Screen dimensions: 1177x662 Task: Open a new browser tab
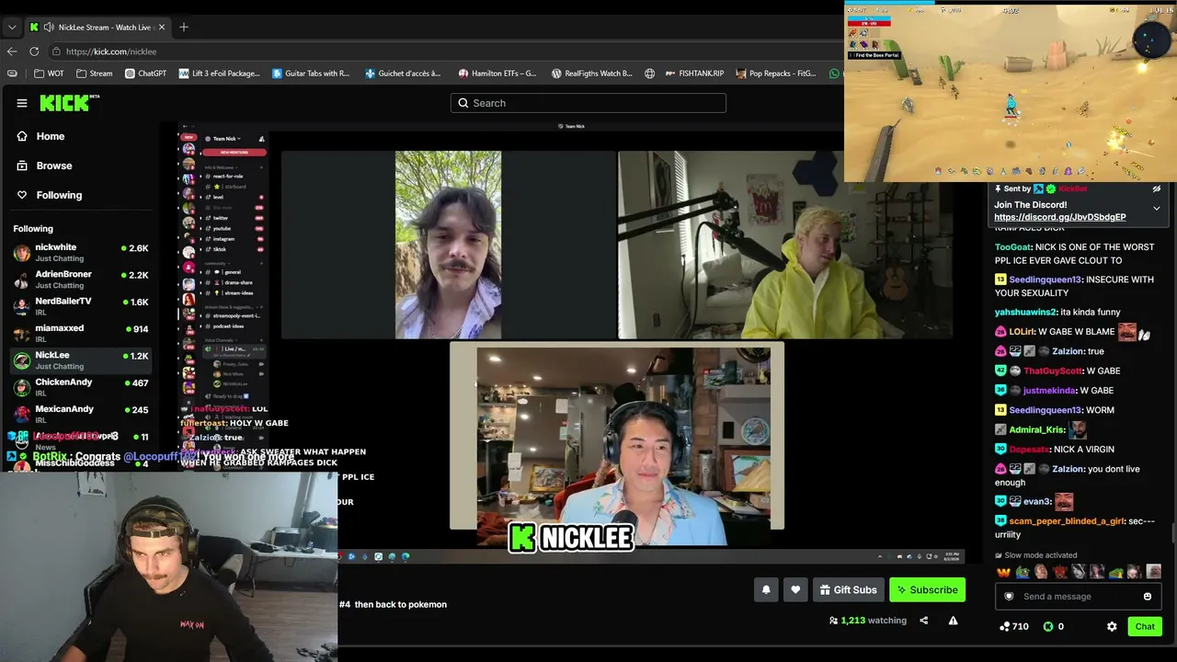tap(184, 28)
